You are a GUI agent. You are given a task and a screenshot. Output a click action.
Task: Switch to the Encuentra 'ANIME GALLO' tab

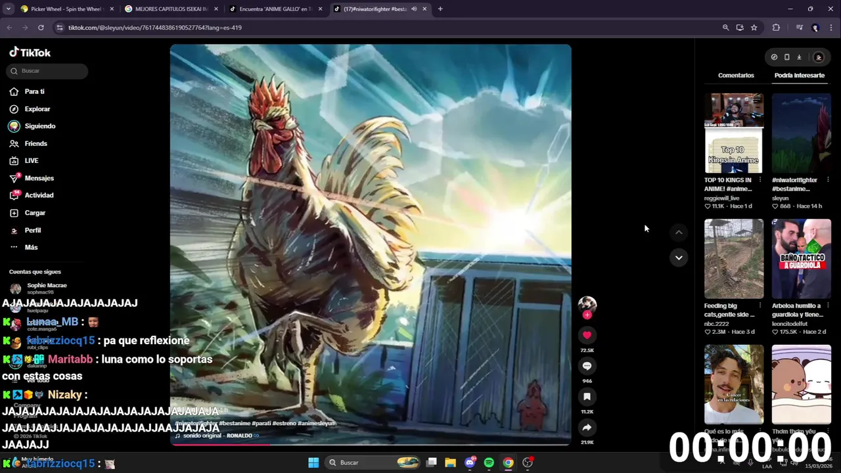coord(275,9)
